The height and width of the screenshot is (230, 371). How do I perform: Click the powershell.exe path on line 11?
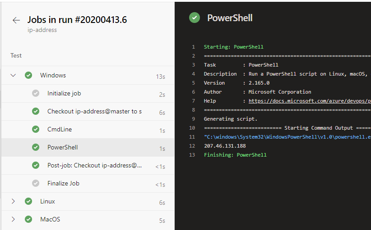coord(287,137)
